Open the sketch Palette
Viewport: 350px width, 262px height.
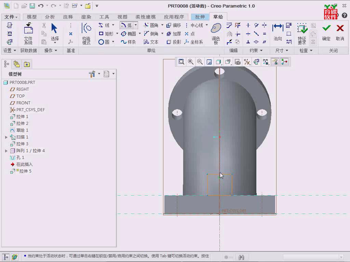pos(216,34)
